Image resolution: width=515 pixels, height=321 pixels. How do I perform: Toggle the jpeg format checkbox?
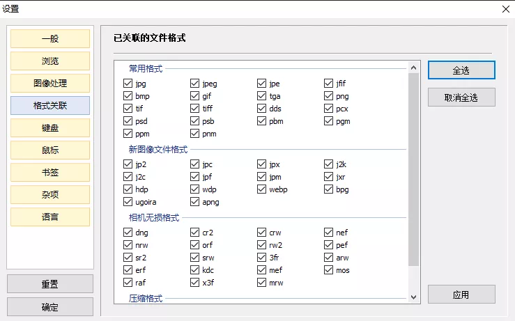pos(194,84)
